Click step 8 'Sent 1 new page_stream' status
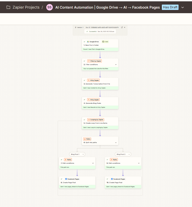The image size is (192, 207). [x=77, y=187]
